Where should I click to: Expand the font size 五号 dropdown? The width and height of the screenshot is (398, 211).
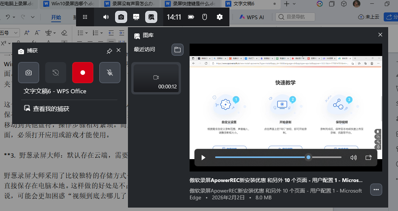point(15,33)
